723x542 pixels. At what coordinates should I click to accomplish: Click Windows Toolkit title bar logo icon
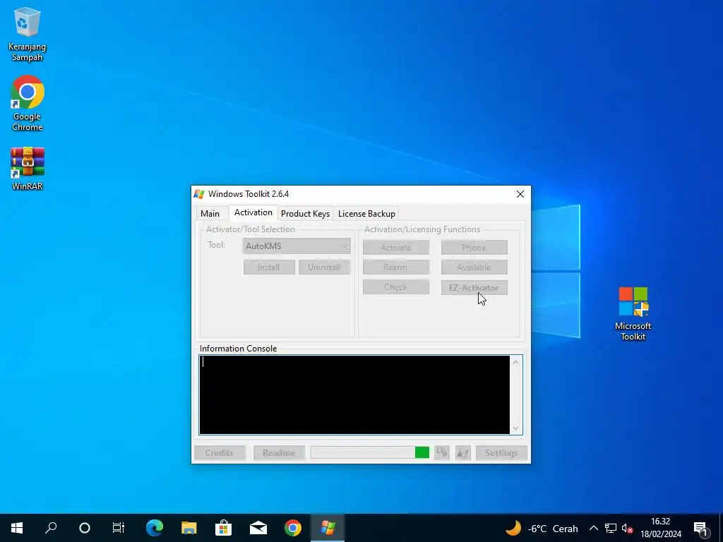(x=199, y=194)
